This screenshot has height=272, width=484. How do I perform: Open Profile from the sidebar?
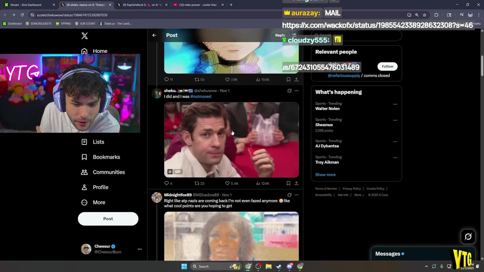pyautogui.click(x=95, y=187)
